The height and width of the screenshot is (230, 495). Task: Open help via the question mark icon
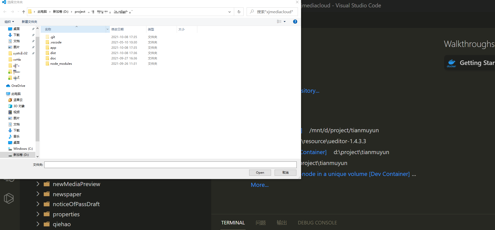[295, 22]
